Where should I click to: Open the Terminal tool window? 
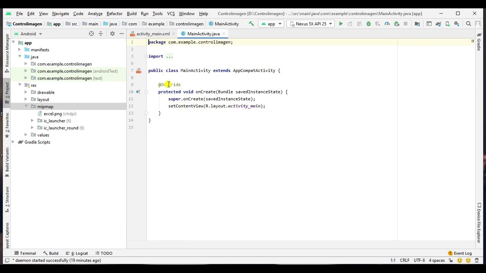(25, 253)
